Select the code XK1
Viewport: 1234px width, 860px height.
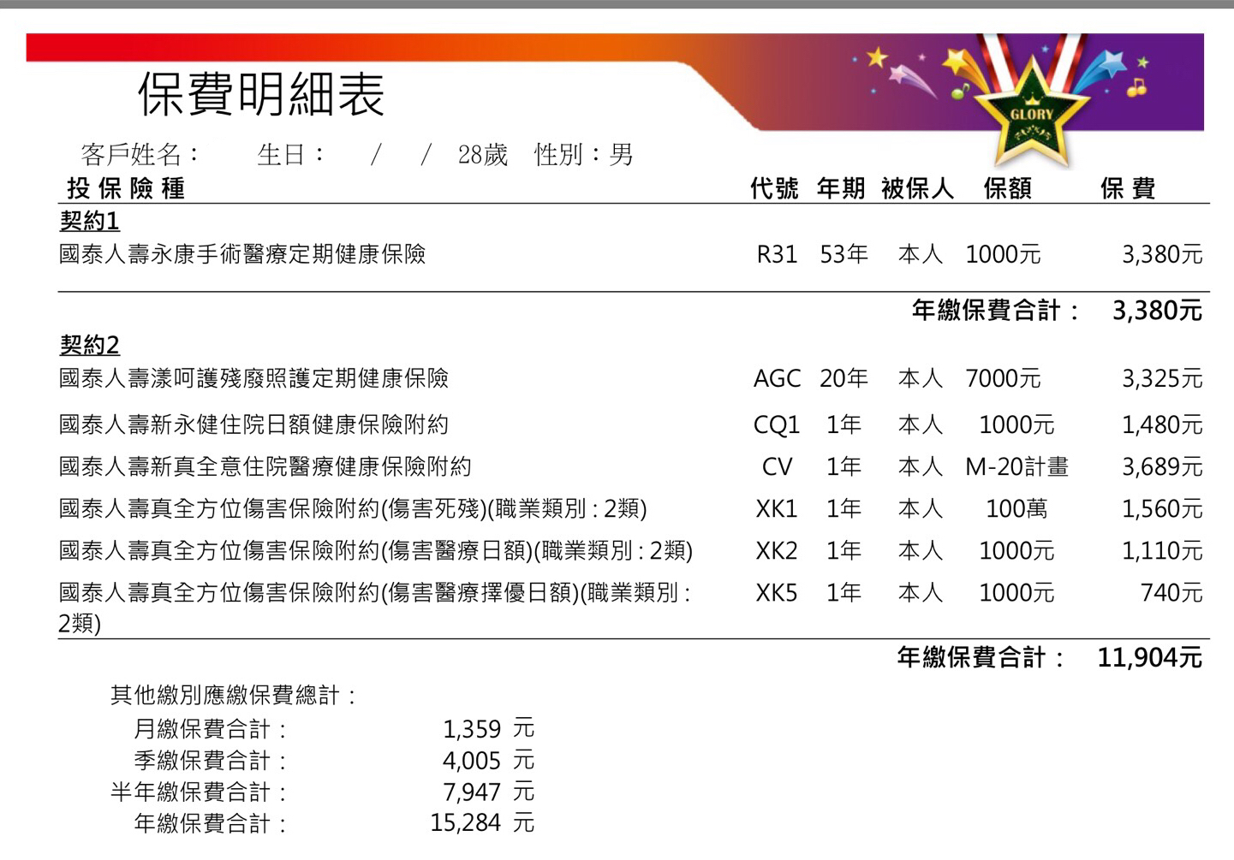(x=777, y=508)
